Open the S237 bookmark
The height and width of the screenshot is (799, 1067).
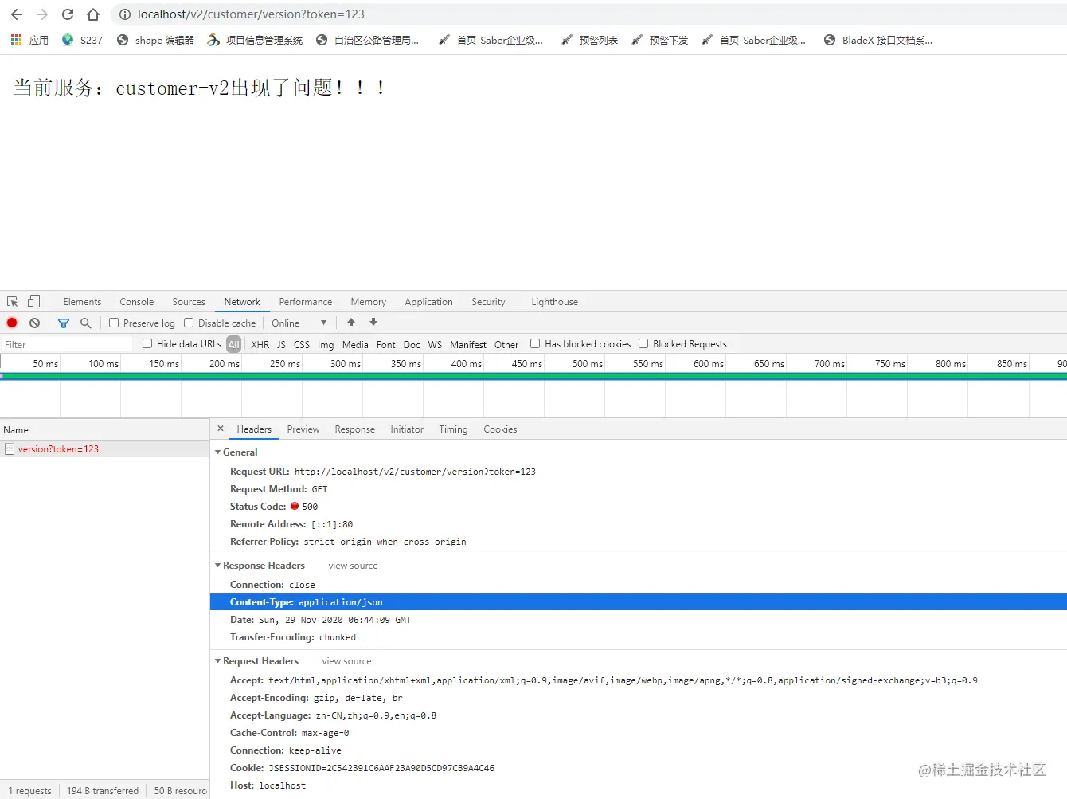tap(83, 40)
